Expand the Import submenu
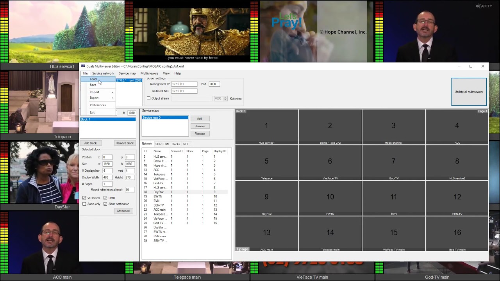The width and height of the screenshot is (500, 281). pos(98,92)
